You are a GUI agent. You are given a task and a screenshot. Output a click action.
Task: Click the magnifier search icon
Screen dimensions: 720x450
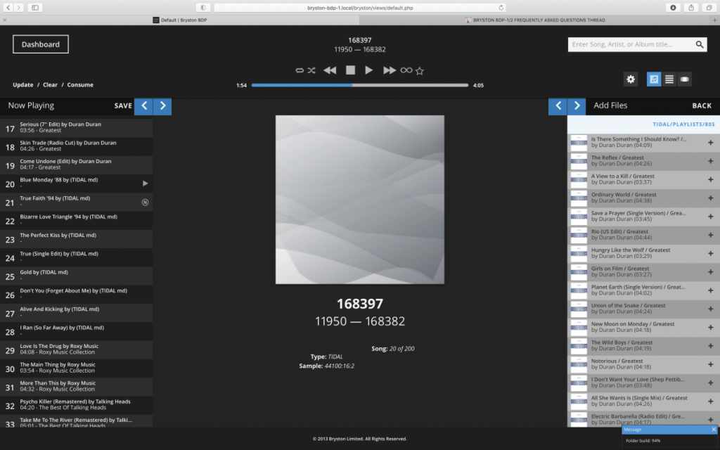click(x=700, y=44)
